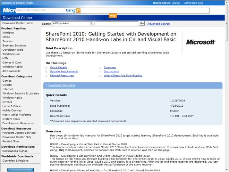Open Office product family
Image resolution: width=229 pixels, height=172 pixels.
pyautogui.click(x=6, y=37)
